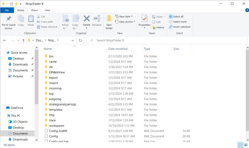Screen dimensions: 249x148
Task: Collapse the ribbon with the chevron
Action: click(242, 10)
